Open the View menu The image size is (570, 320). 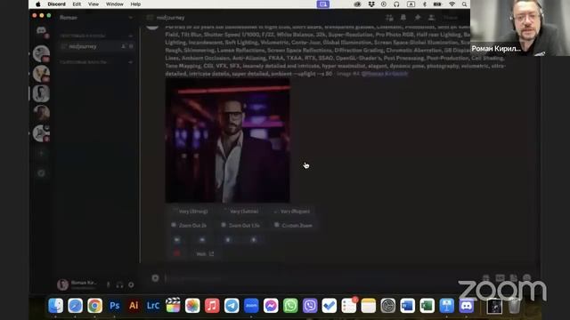tap(94, 4)
